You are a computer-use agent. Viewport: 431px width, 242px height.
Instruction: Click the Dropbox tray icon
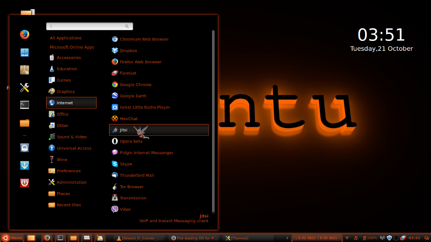(x=396, y=238)
